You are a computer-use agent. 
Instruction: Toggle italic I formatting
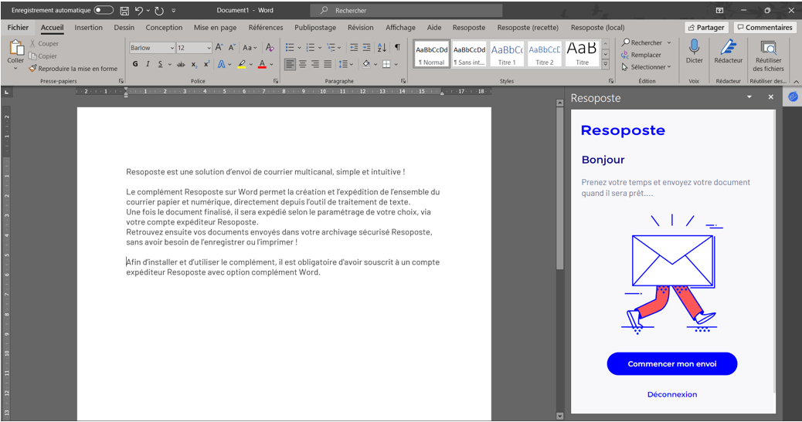pyautogui.click(x=148, y=64)
